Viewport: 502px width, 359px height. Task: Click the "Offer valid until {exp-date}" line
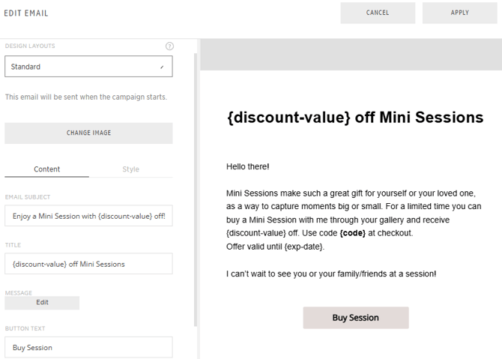click(x=275, y=247)
